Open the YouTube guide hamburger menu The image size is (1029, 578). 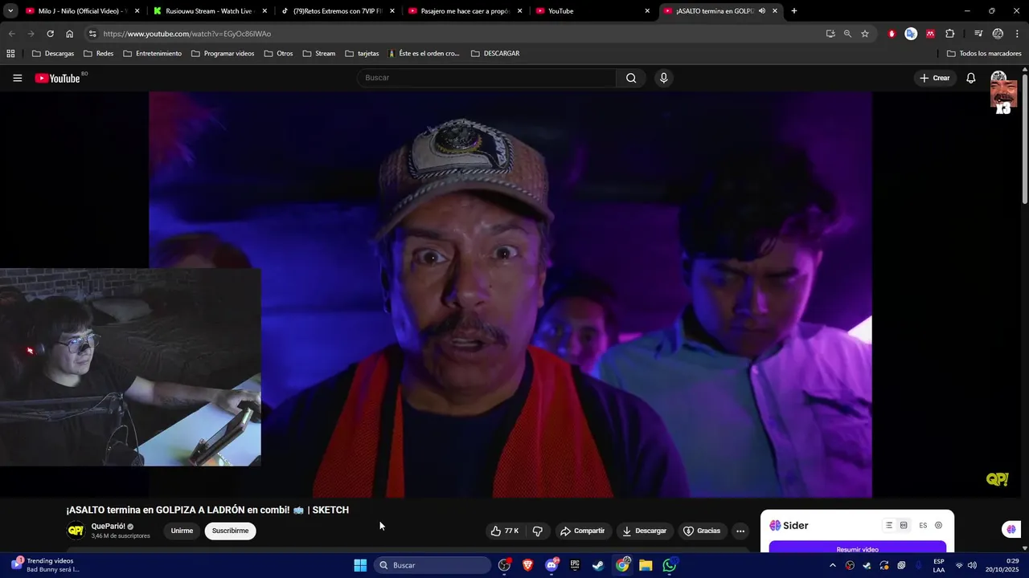pos(18,78)
